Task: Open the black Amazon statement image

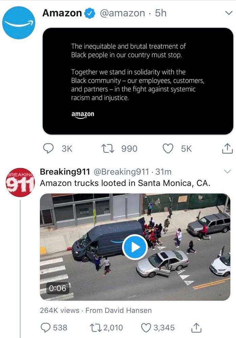Action: [x=138, y=81]
